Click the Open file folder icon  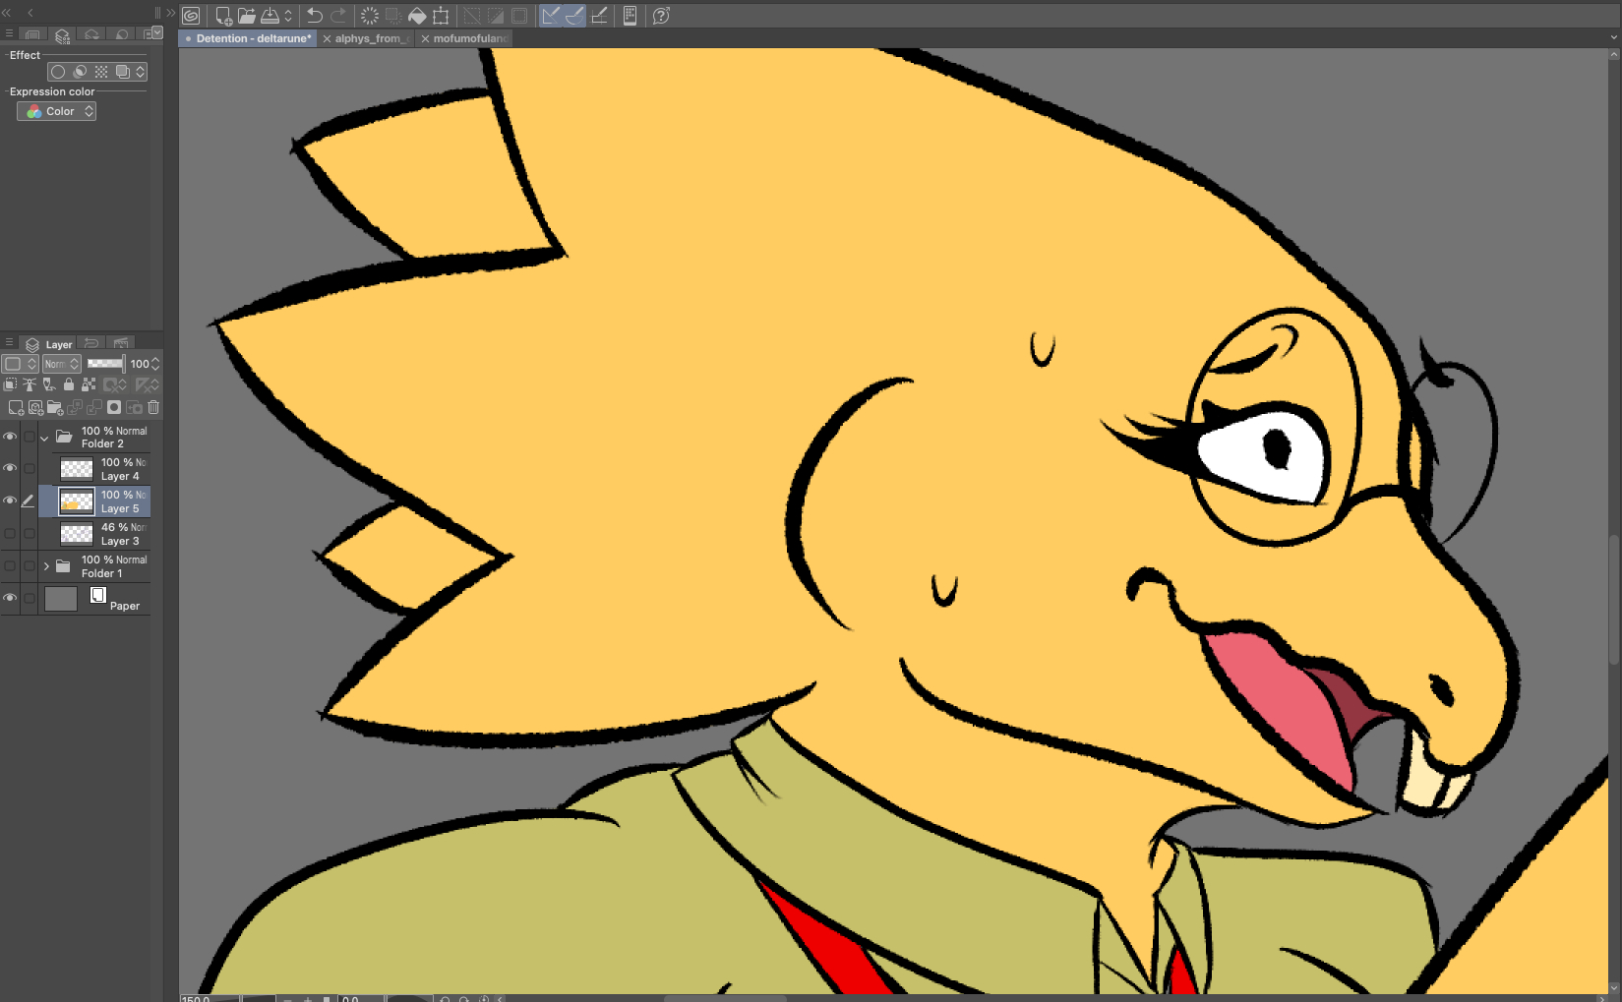(x=246, y=16)
